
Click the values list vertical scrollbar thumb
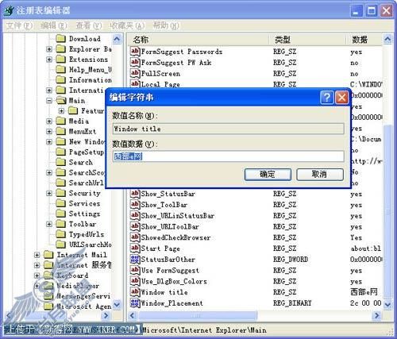pyautogui.click(x=387, y=211)
